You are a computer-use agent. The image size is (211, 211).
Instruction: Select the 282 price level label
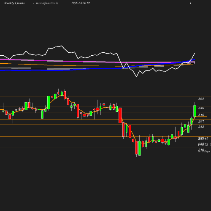click(201, 127)
